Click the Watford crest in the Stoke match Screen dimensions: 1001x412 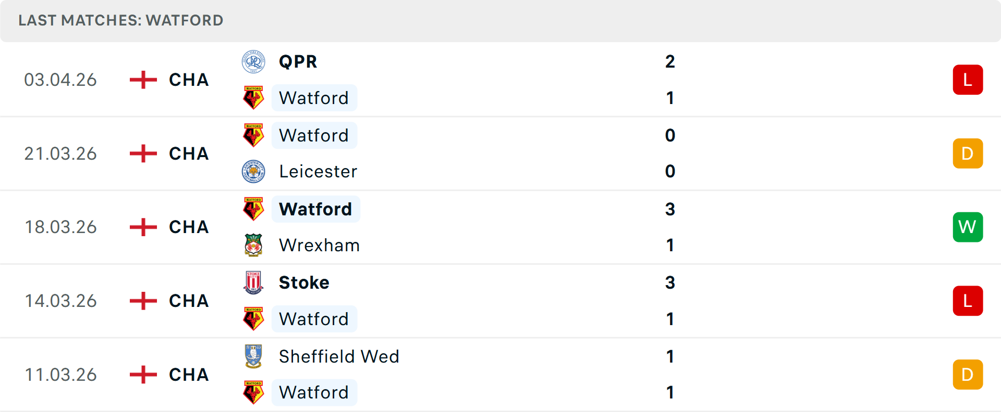coord(253,319)
